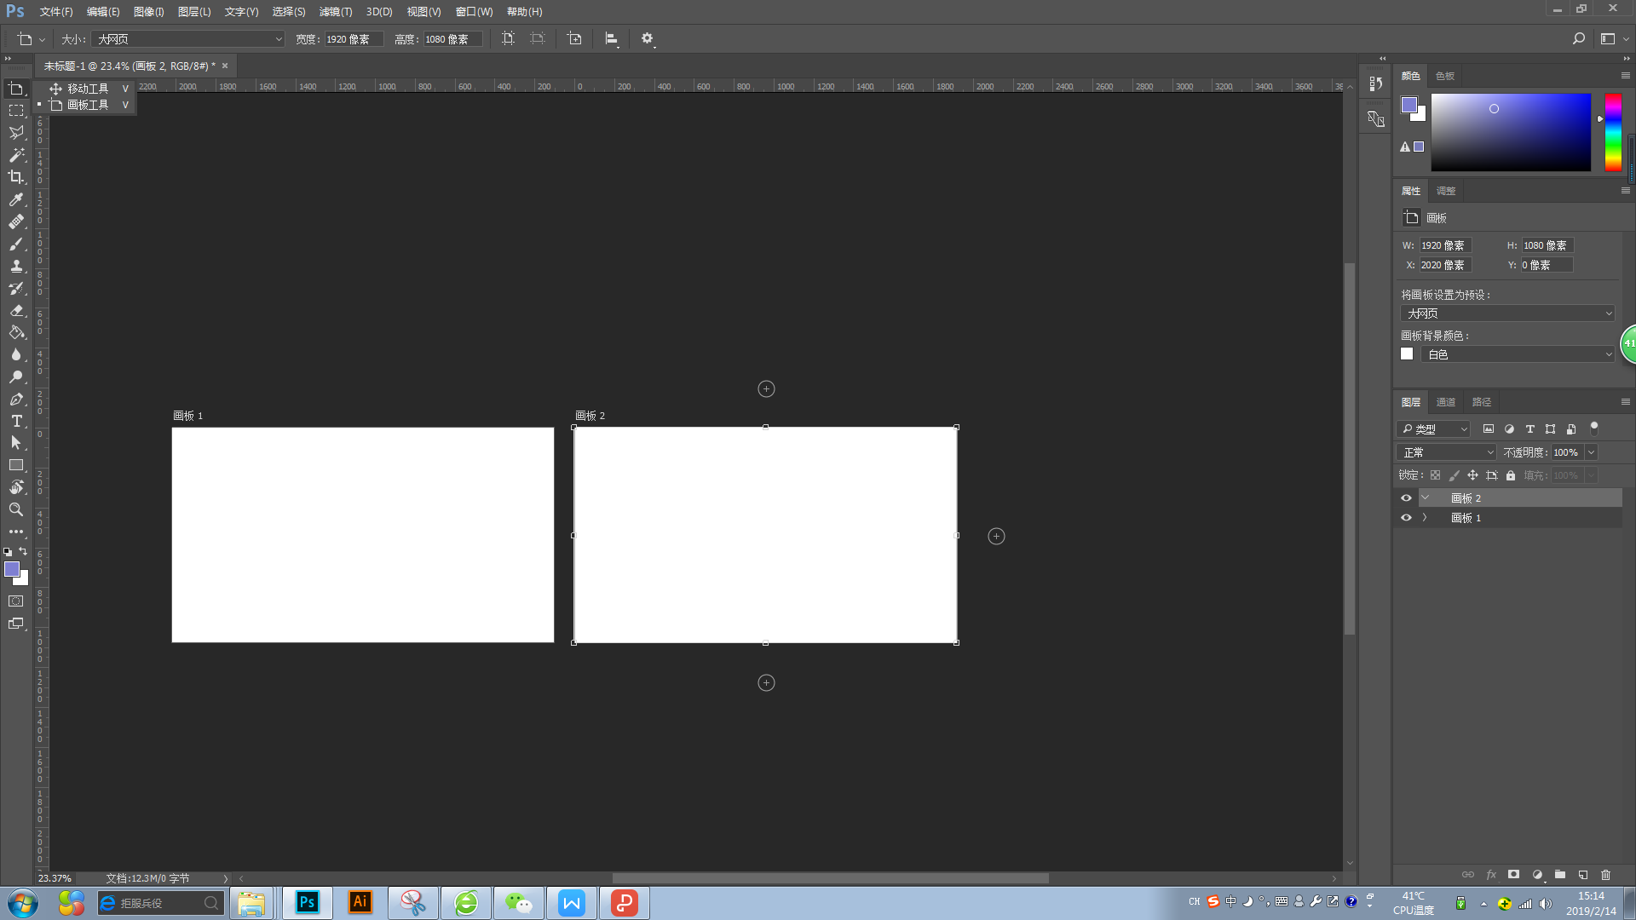The height and width of the screenshot is (920, 1636).
Task: Click the gear settings icon in options bar
Action: 647,38
